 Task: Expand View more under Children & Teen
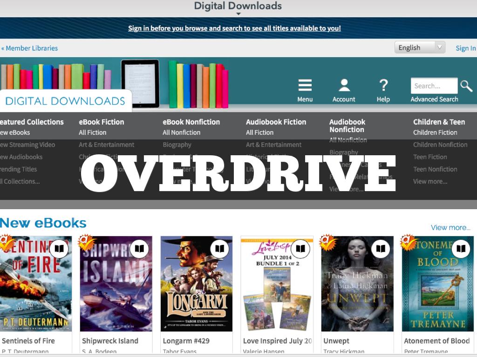[x=430, y=182]
